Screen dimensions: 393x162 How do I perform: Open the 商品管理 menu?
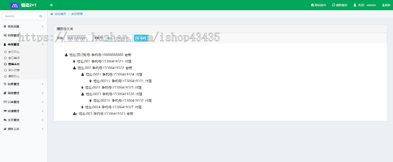click(x=13, y=93)
